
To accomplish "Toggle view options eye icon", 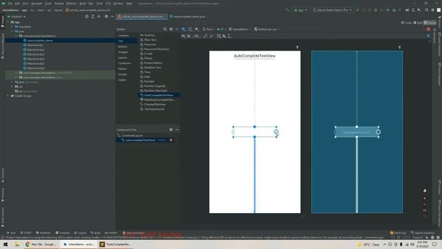I will click(x=183, y=36).
